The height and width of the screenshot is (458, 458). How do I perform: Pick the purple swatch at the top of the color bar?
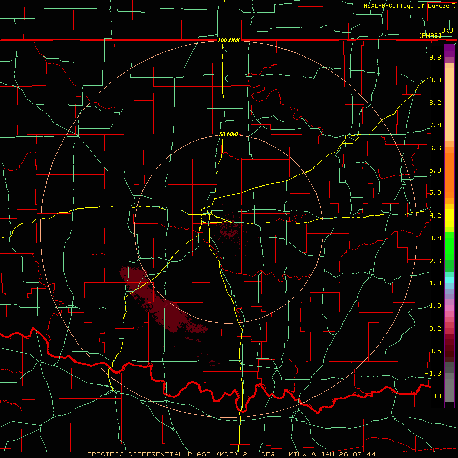(449, 51)
